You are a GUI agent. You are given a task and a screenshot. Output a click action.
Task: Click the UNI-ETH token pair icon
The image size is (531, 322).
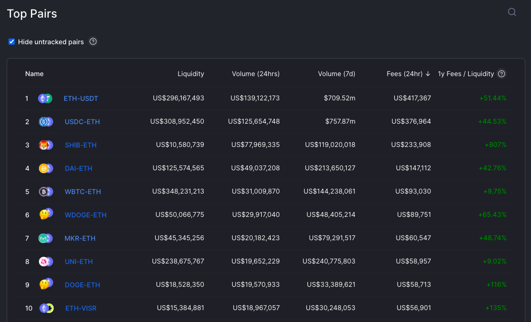click(x=46, y=262)
